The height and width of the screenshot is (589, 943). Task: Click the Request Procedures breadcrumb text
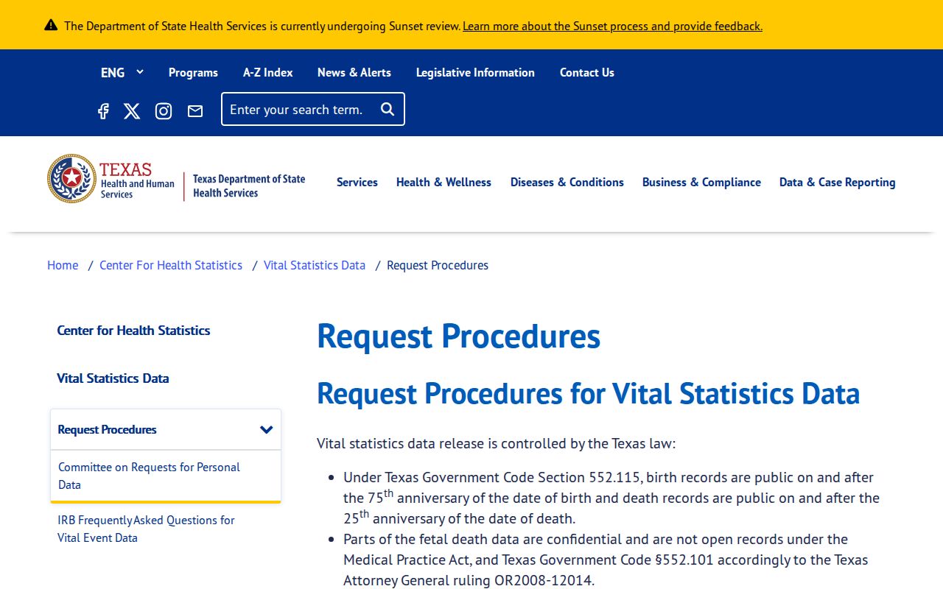point(438,265)
